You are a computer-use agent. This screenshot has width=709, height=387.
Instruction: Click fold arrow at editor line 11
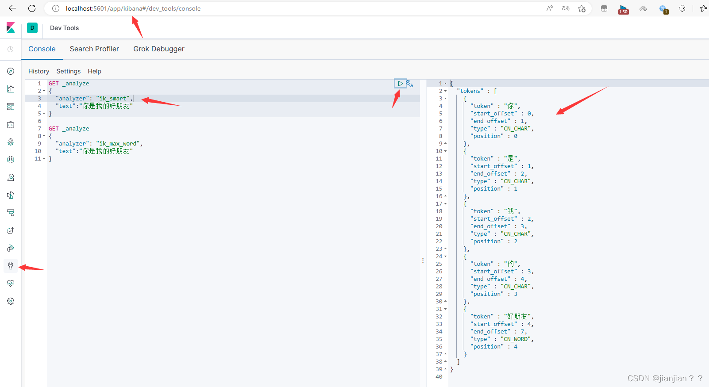(x=44, y=159)
